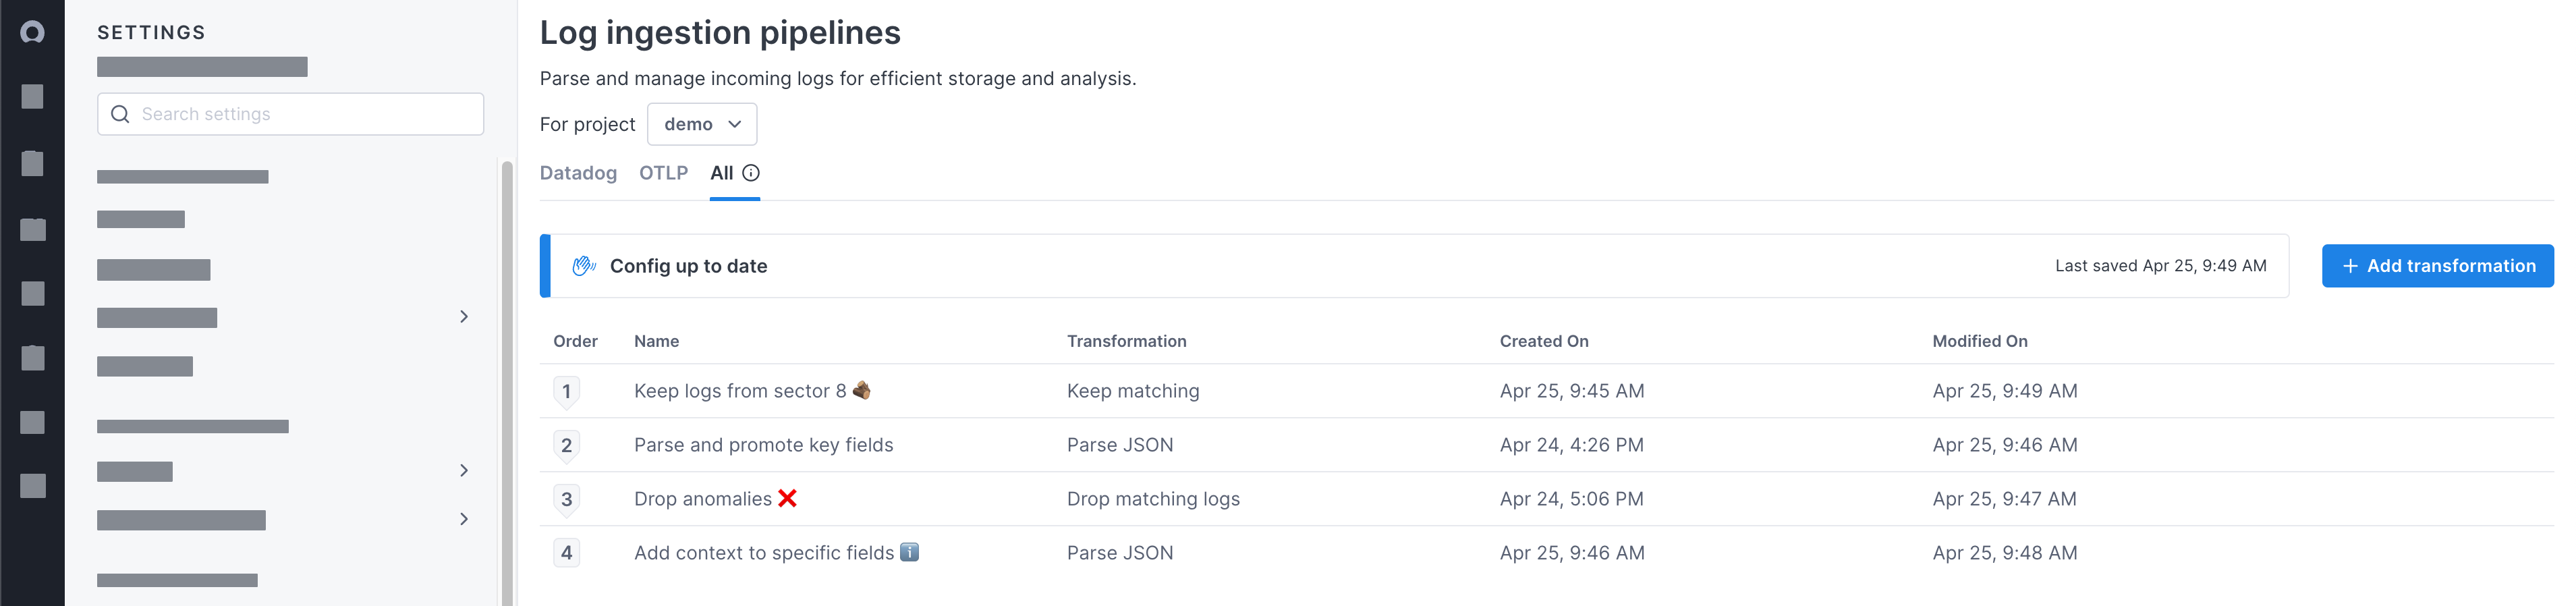
Task: Click the waving hand icon by Config up to date
Action: [x=584, y=266]
